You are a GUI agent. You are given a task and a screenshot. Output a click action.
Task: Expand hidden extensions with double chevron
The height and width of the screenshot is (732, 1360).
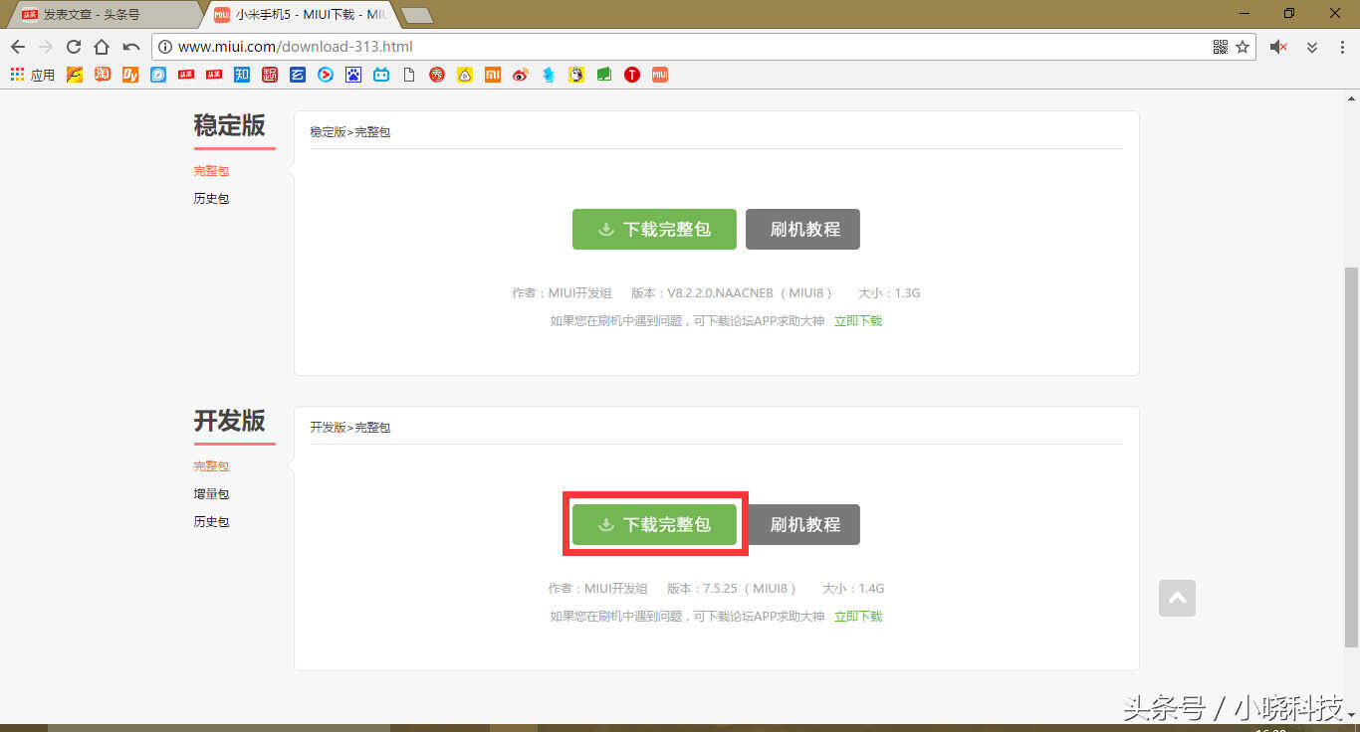tap(1312, 47)
